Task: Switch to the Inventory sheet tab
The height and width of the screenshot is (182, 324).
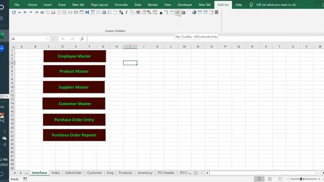Action: tap(145, 173)
